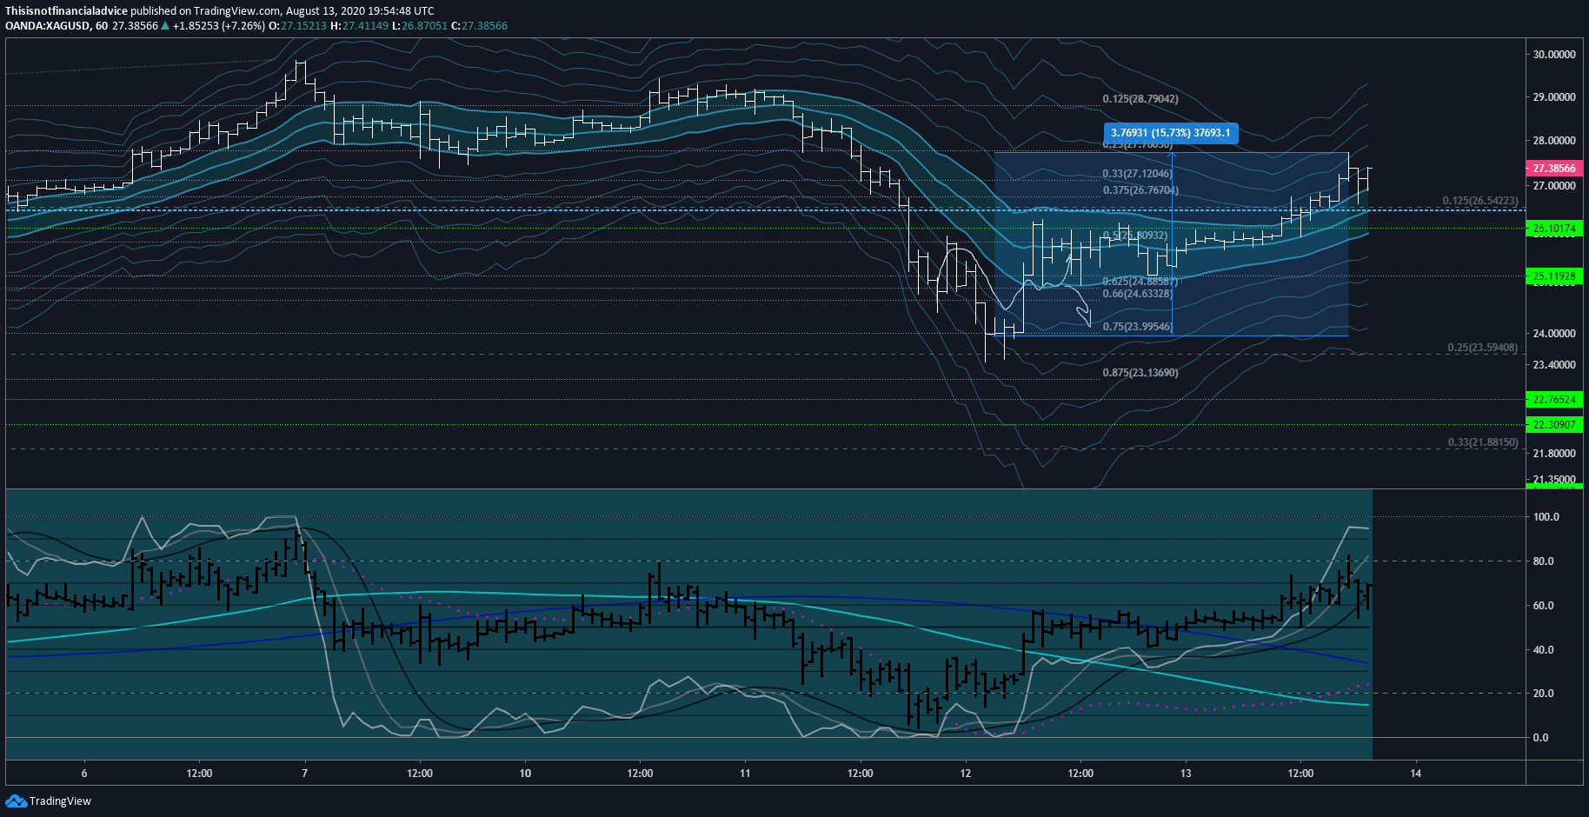The width and height of the screenshot is (1589, 817).
Task: Click the price axis value 24.00000
Action: [x=1554, y=334]
